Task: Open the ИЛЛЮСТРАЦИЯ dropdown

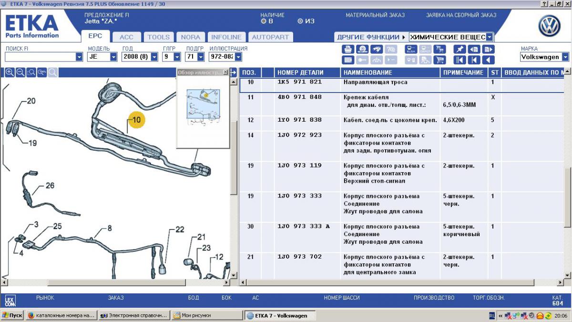Action: pos(238,57)
